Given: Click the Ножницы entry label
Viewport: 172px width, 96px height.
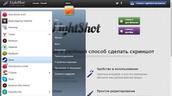Looking at the screenshot, I should point(13,27).
